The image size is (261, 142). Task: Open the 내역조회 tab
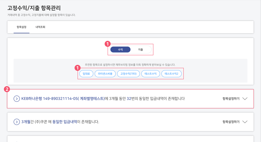pos(40,27)
